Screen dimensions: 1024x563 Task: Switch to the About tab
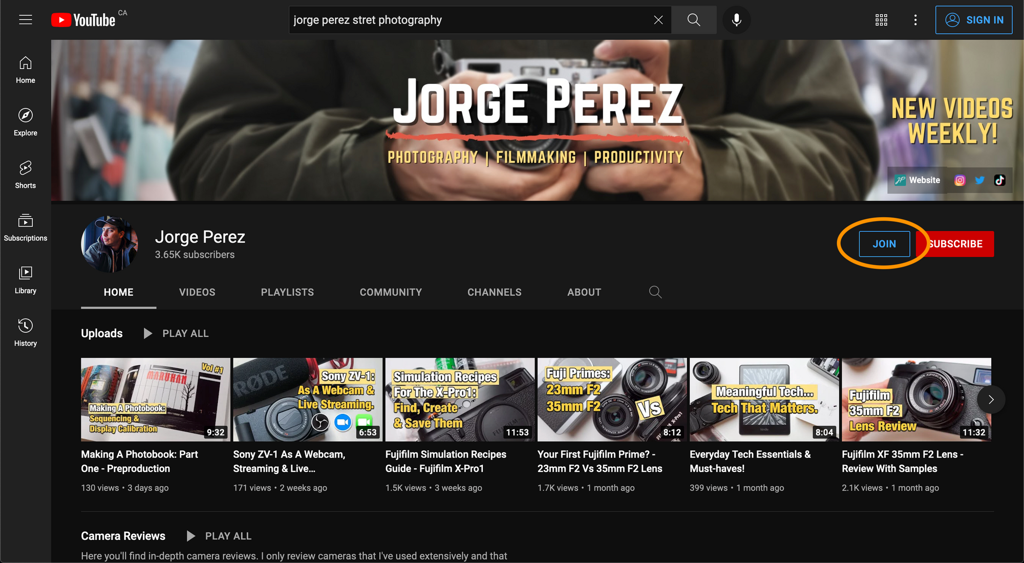[584, 292]
